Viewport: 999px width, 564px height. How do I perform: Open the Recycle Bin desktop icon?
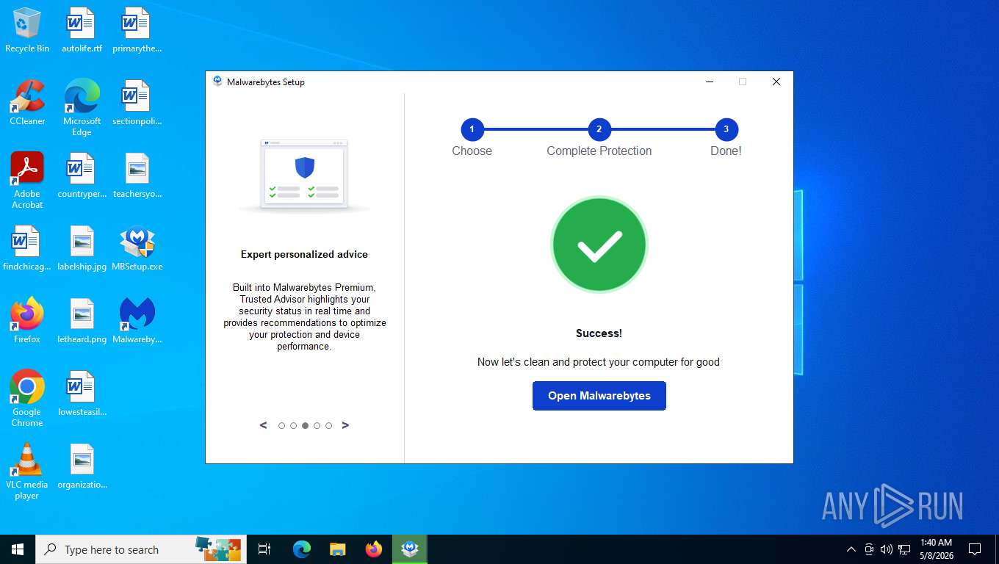click(27, 31)
